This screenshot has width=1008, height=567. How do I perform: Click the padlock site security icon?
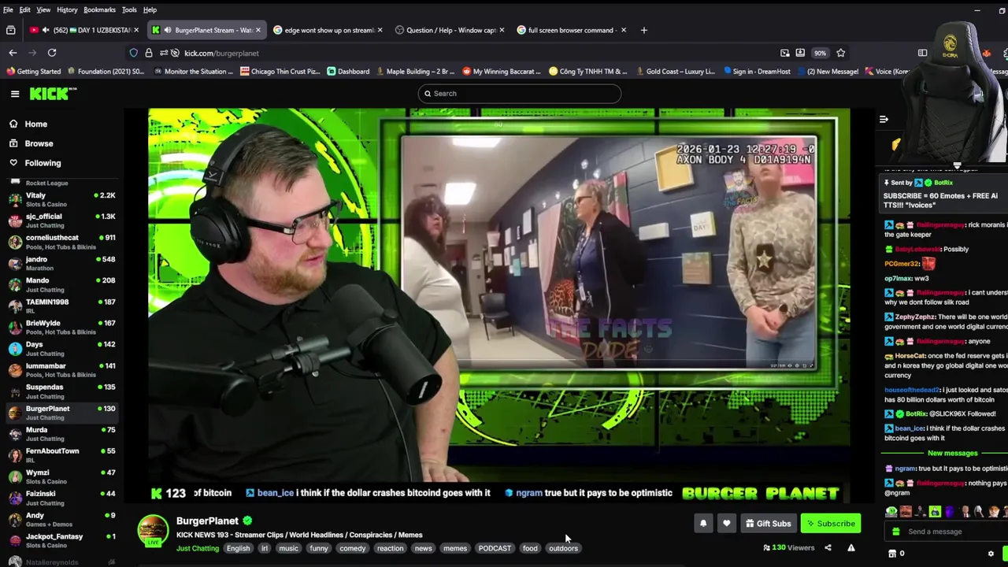tap(148, 53)
